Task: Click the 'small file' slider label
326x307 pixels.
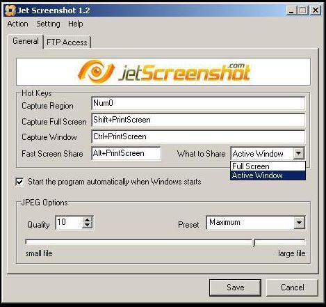Action: click(x=39, y=253)
